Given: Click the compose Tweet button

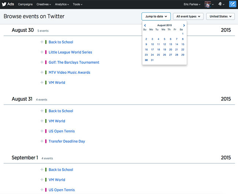Looking at the screenshot, I should point(233,4).
